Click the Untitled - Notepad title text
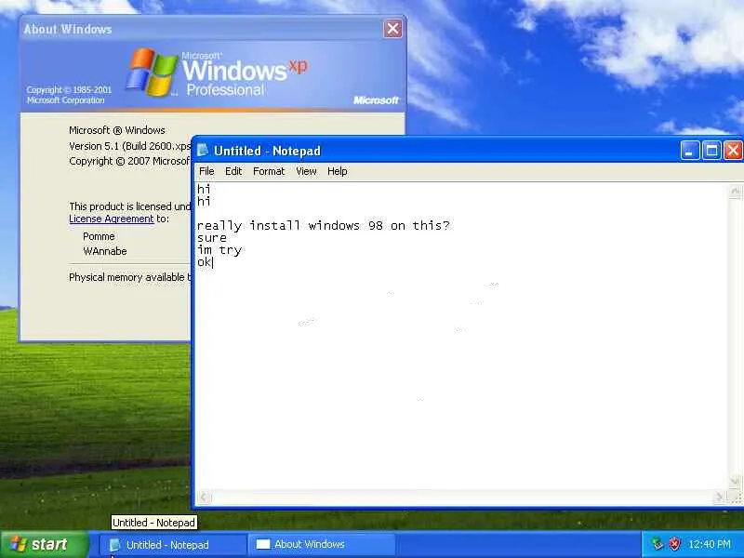The width and height of the screenshot is (744, 558). (x=267, y=151)
